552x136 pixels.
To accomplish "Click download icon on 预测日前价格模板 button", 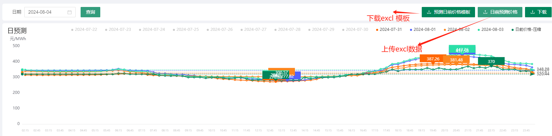I will pos(429,12).
